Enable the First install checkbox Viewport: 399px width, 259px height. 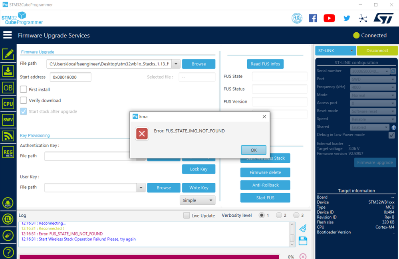24,89
